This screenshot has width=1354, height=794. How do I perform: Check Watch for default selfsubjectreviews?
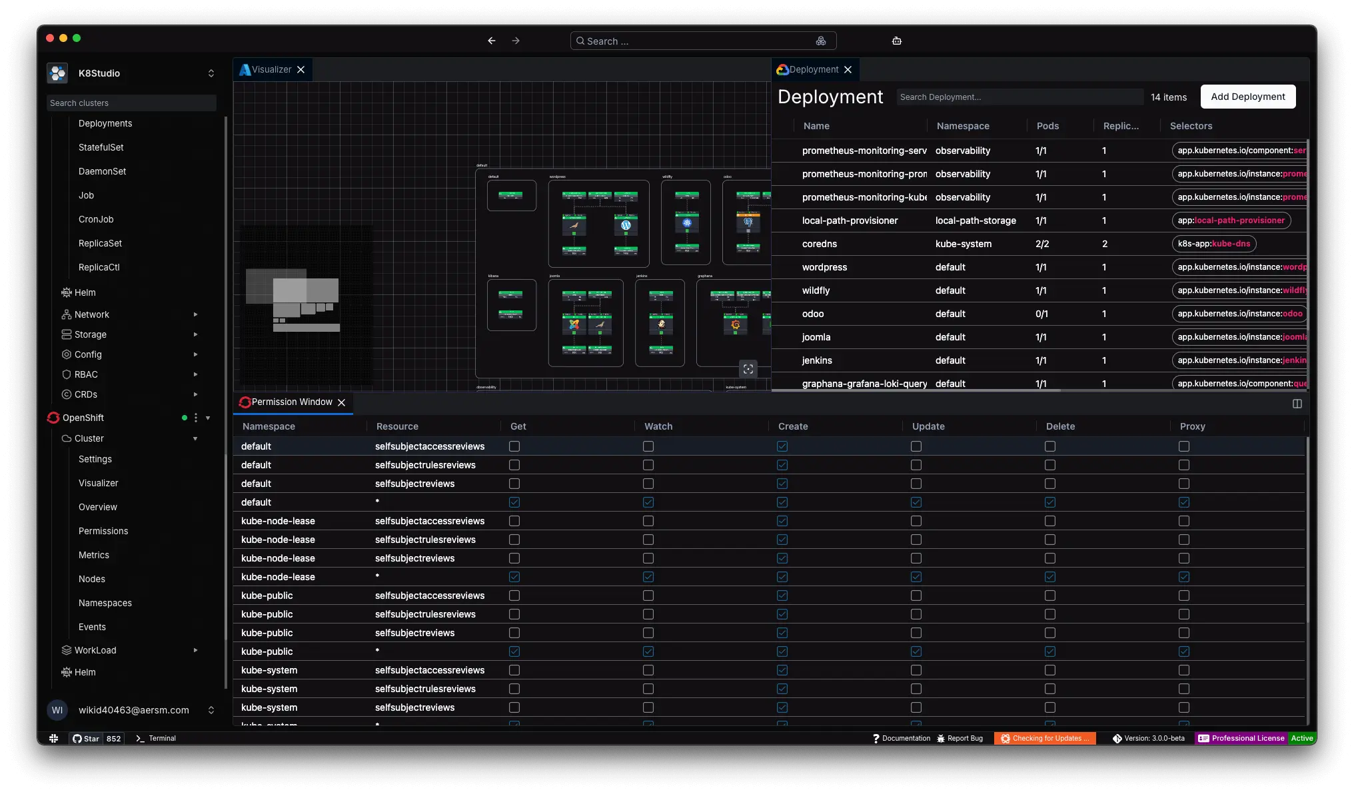pos(648,484)
